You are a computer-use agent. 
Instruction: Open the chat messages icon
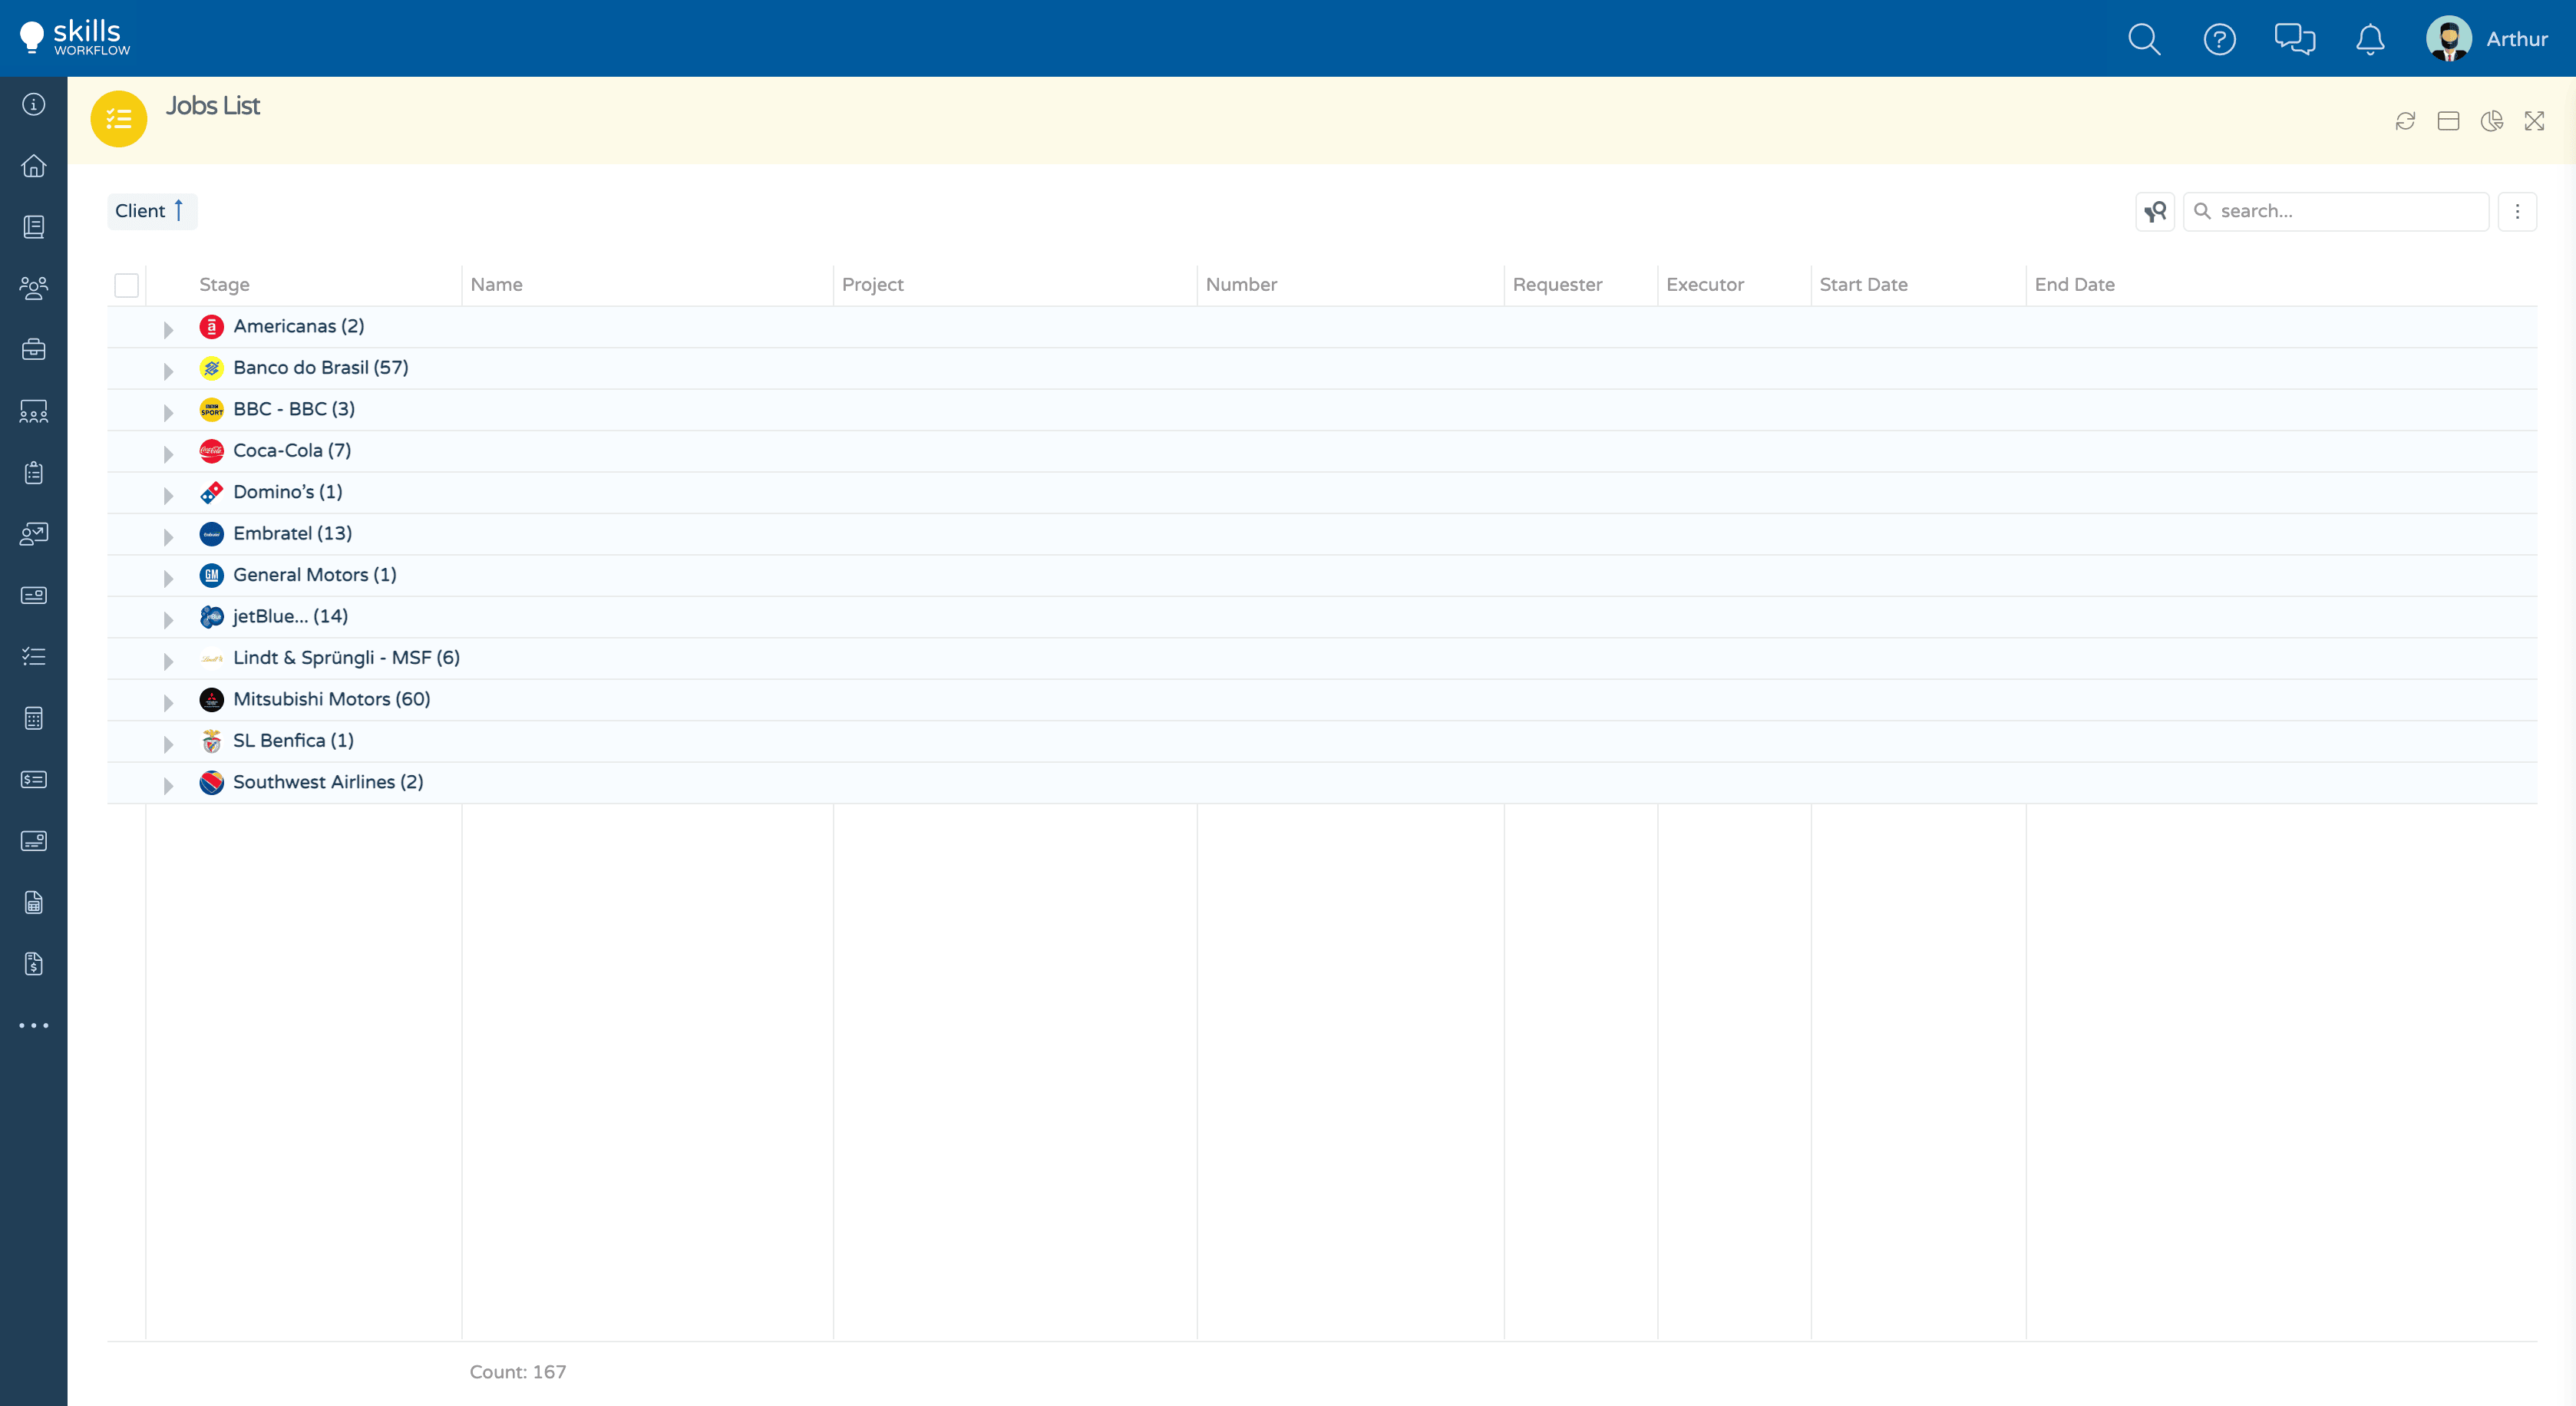pyautogui.click(x=2294, y=39)
